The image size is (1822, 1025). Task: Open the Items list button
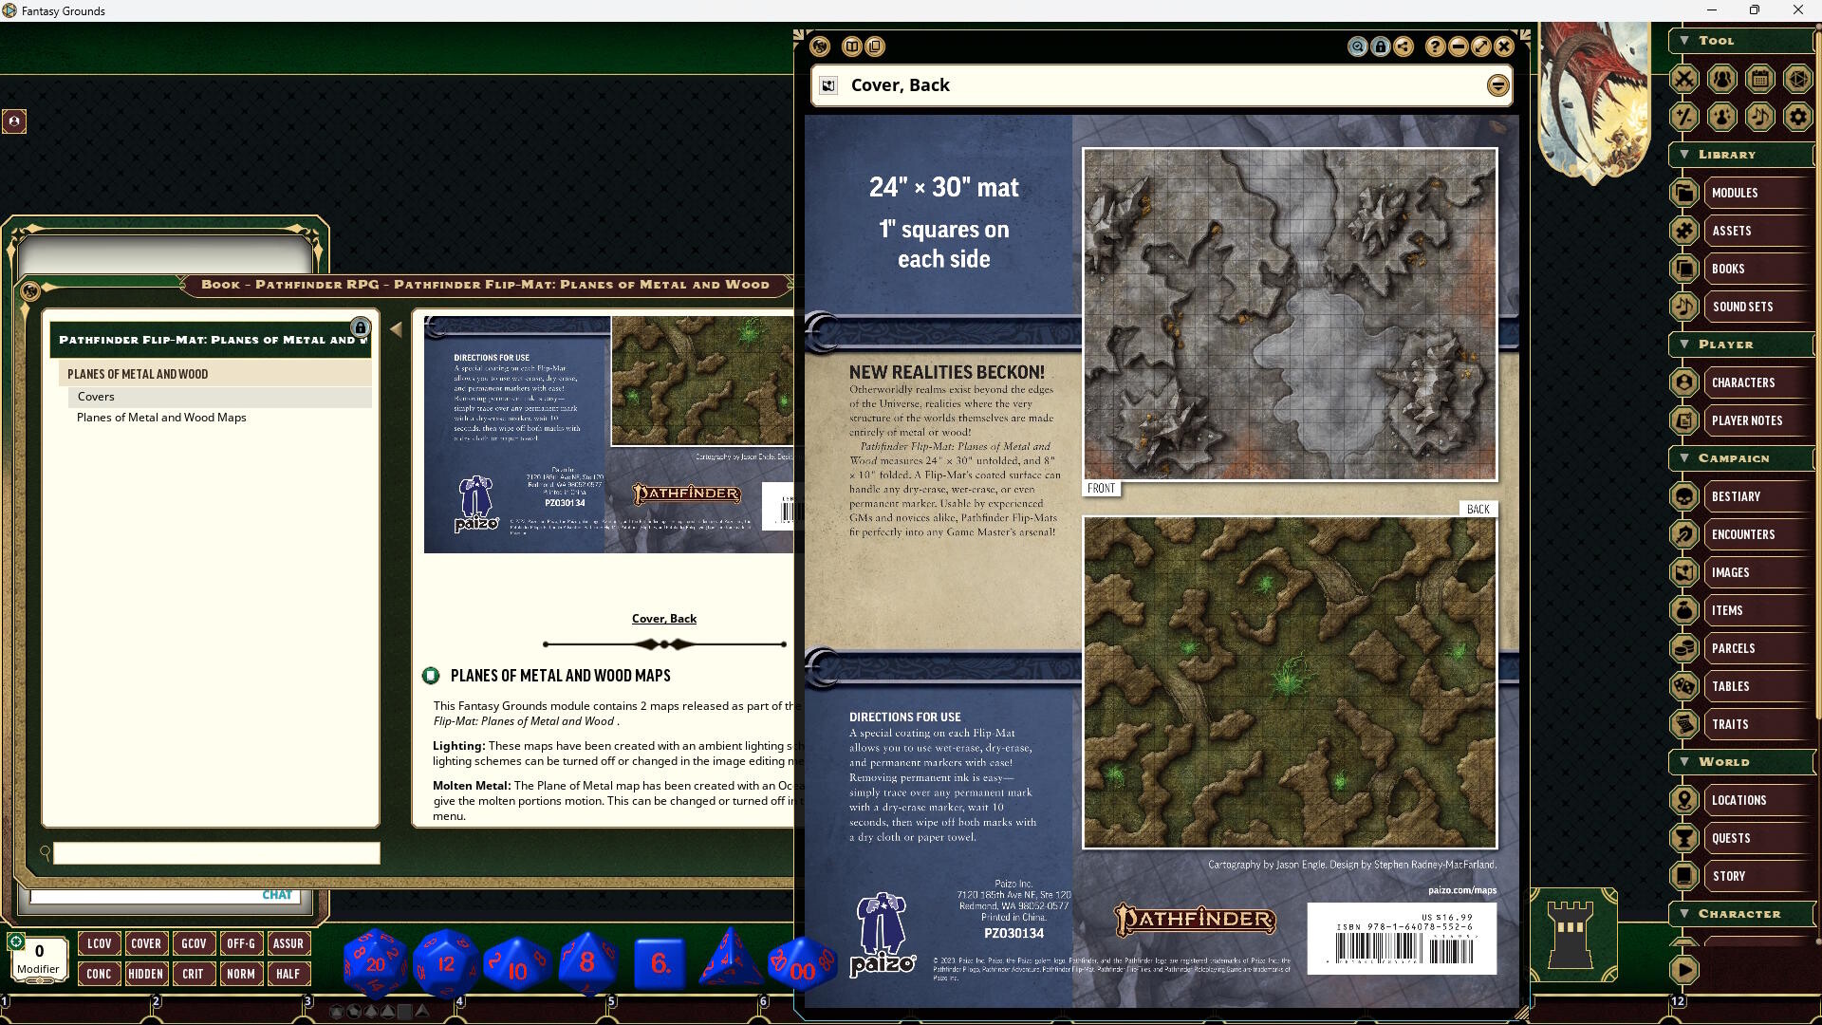1760,610
